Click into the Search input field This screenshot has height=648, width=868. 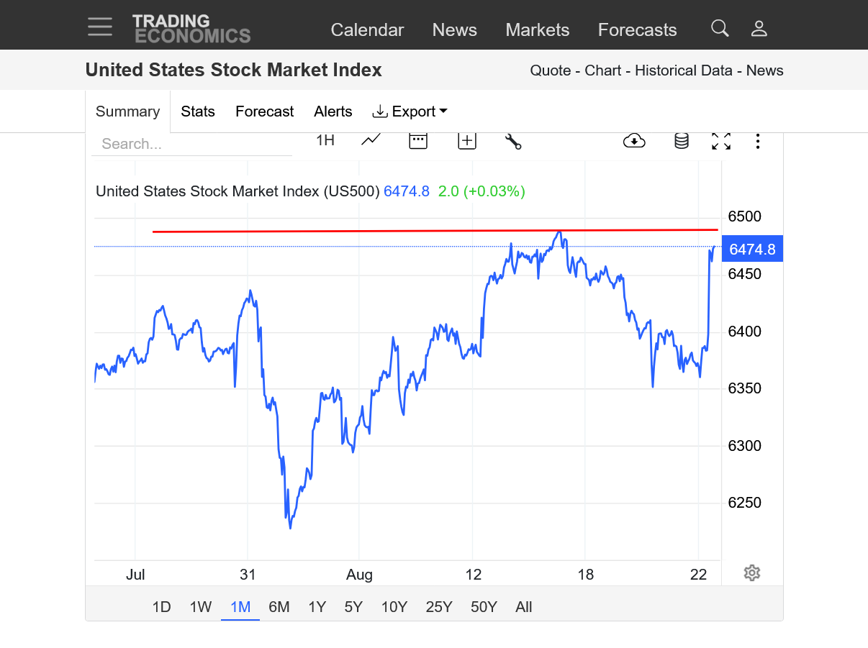(x=191, y=144)
